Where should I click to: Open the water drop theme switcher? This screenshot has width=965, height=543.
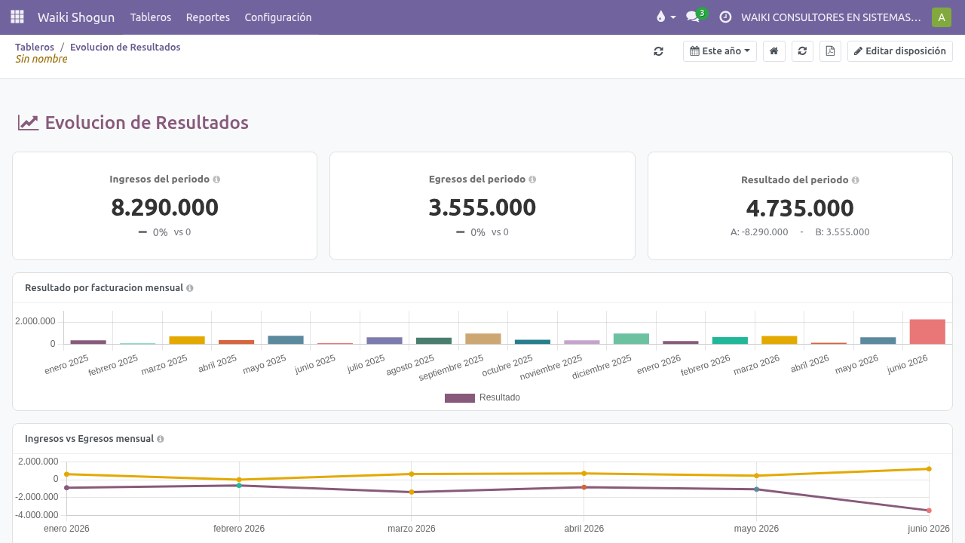coord(665,17)
